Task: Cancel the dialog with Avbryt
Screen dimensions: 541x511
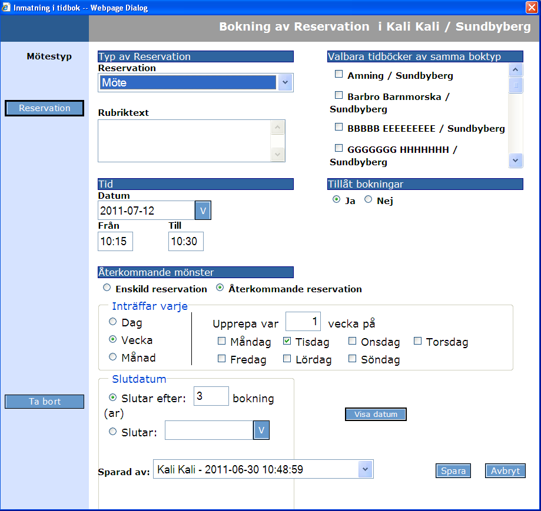Action: [x=505, y=470]
